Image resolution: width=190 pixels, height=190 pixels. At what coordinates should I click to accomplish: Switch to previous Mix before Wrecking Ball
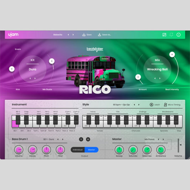(x=155, y=78)
